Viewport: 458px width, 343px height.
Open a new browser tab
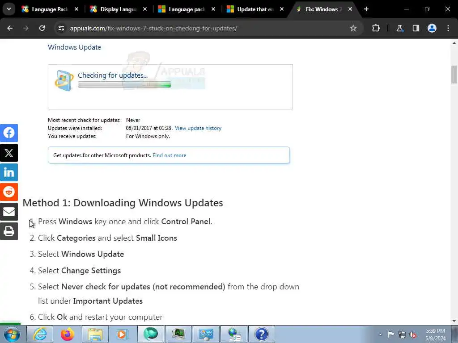click(366, 9)
